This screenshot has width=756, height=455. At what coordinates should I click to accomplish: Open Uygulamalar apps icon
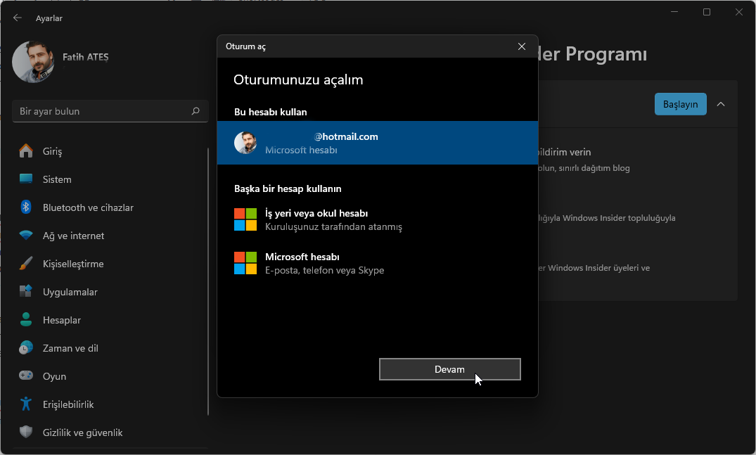coord(26,292)
